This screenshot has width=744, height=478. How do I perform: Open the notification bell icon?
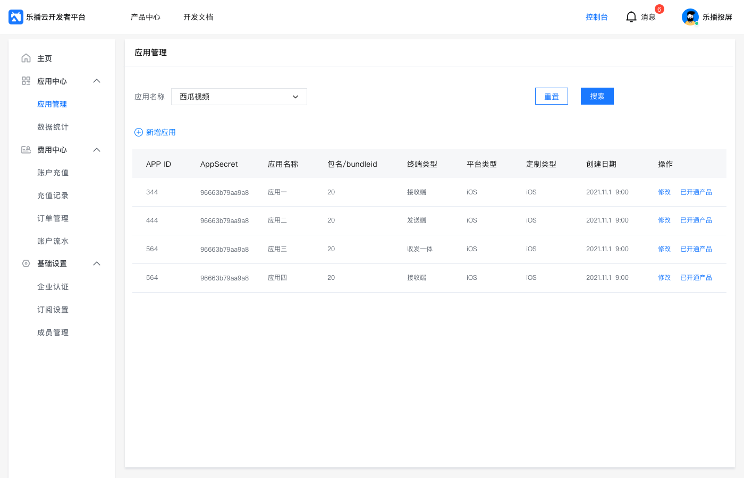631,17
